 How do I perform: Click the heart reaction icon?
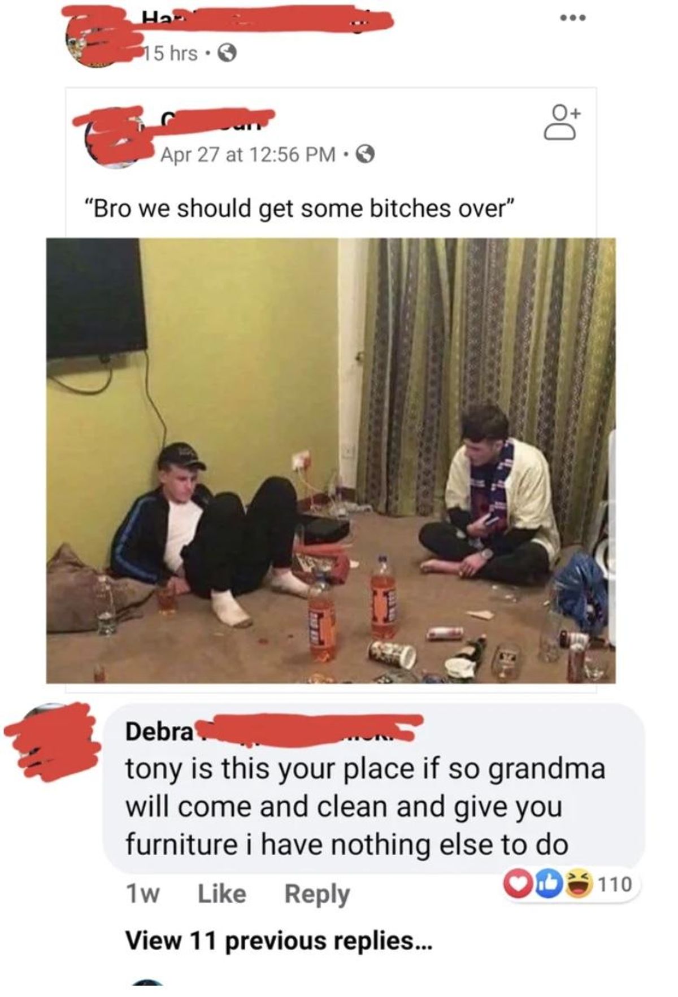[518, 883]
